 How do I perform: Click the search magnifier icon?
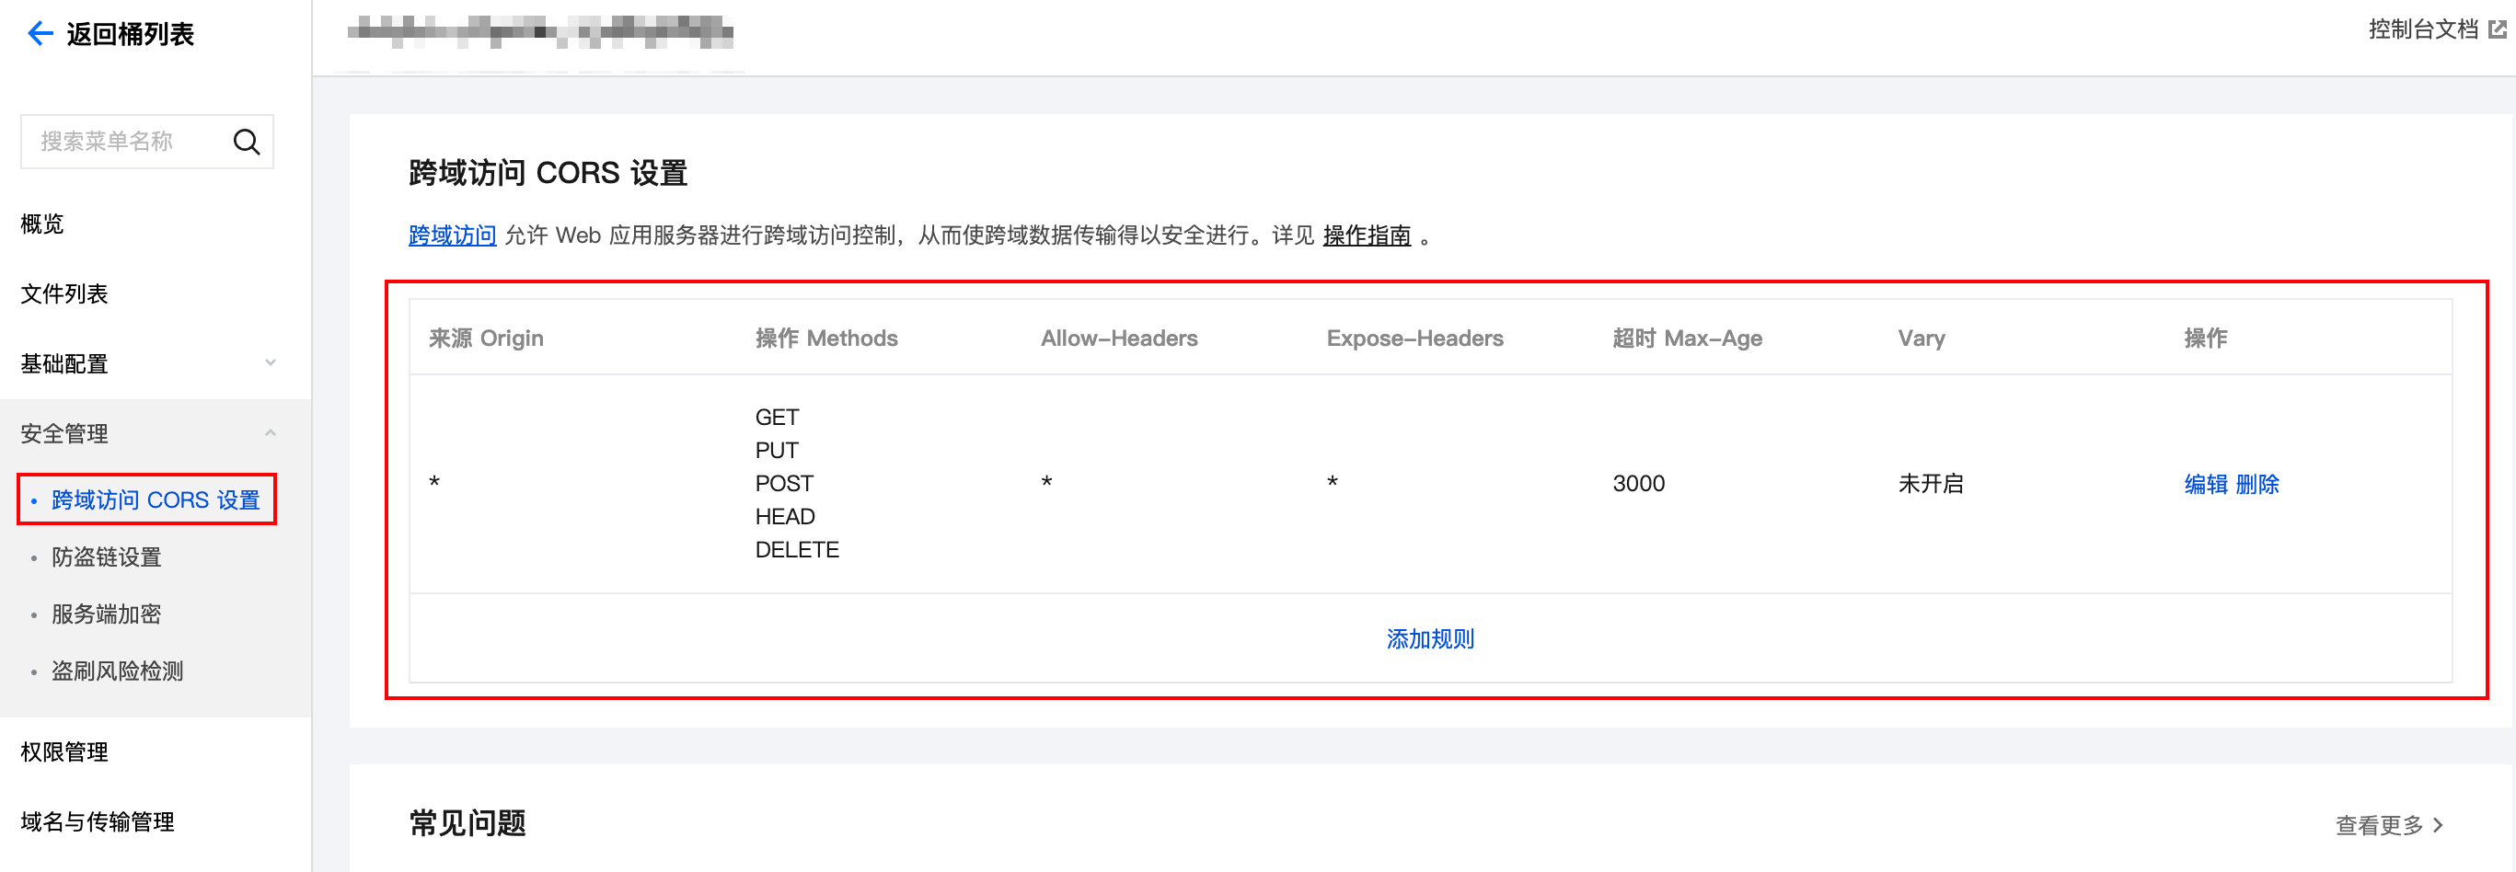[246, 143]
